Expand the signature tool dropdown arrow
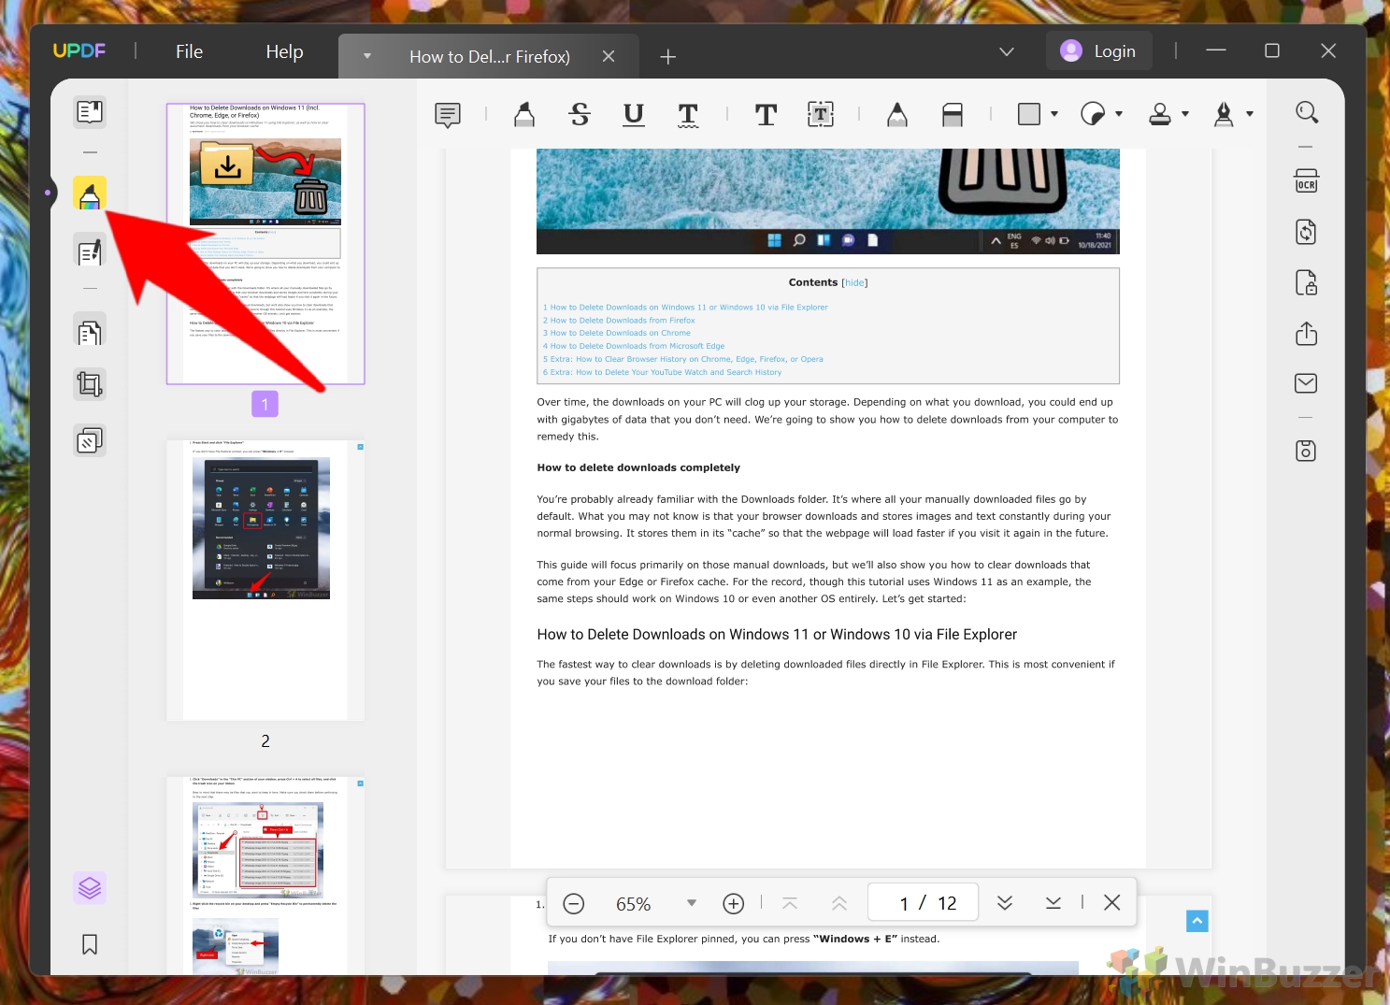 (1250, 114)
